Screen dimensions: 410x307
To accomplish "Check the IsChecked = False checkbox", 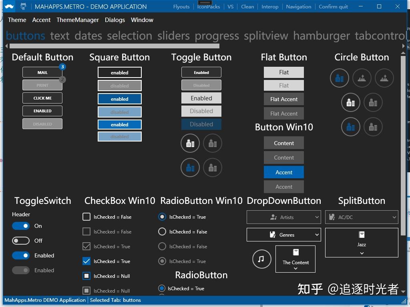I will (x=86, y=217).
